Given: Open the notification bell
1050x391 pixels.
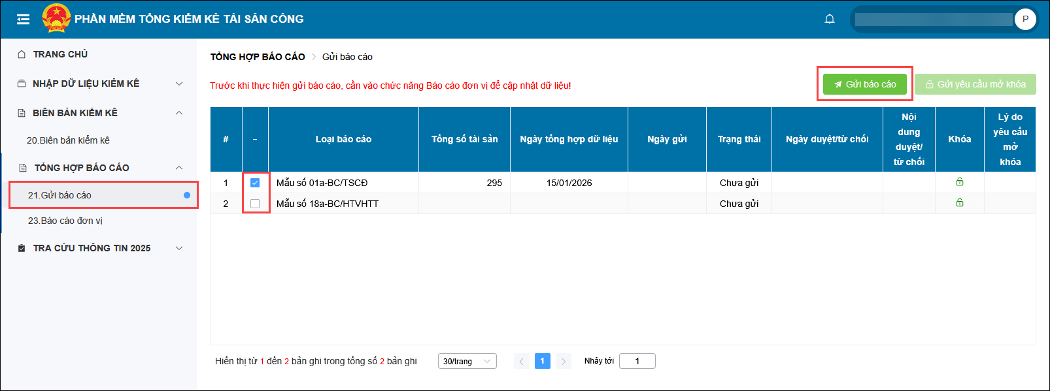Looking at the screenshot, I should 830,19.
